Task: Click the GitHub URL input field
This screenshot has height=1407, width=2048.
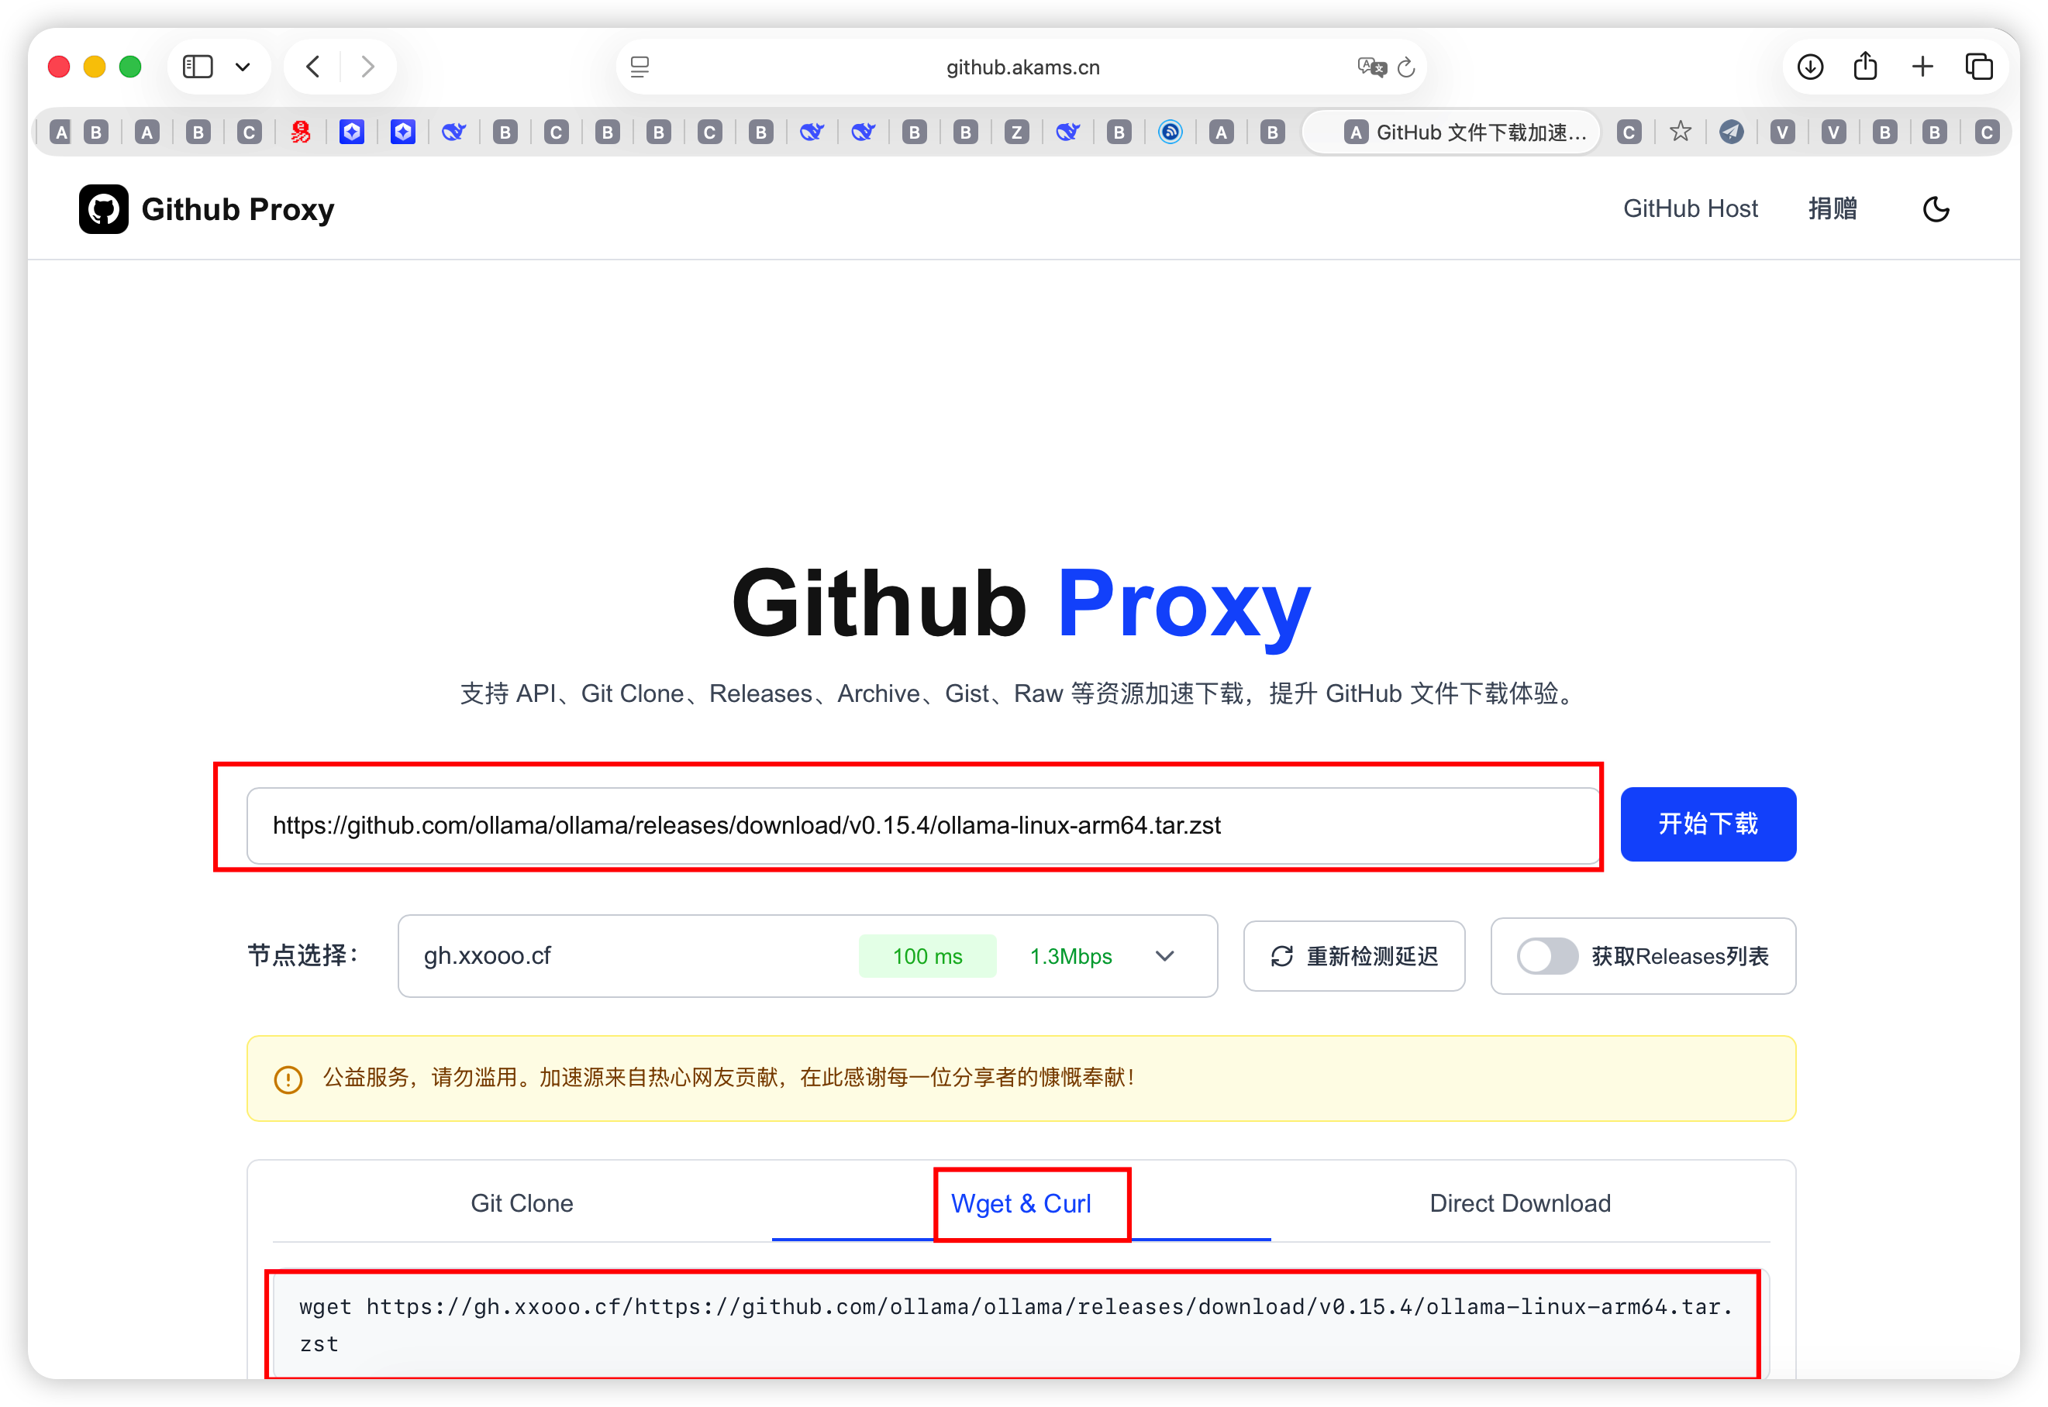Action: 922,825
